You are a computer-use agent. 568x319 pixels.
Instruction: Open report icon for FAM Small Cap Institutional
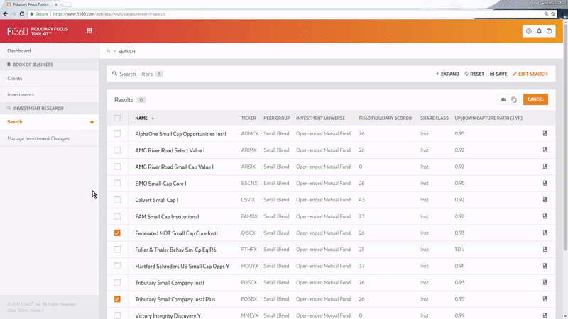(545, 216)
